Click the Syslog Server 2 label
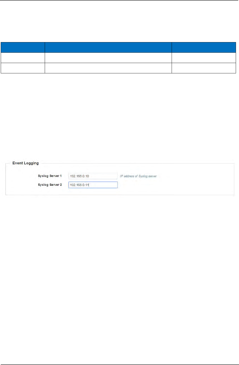Image resolution: width=239 pixels, height=365 pixels. click(50, 185)
